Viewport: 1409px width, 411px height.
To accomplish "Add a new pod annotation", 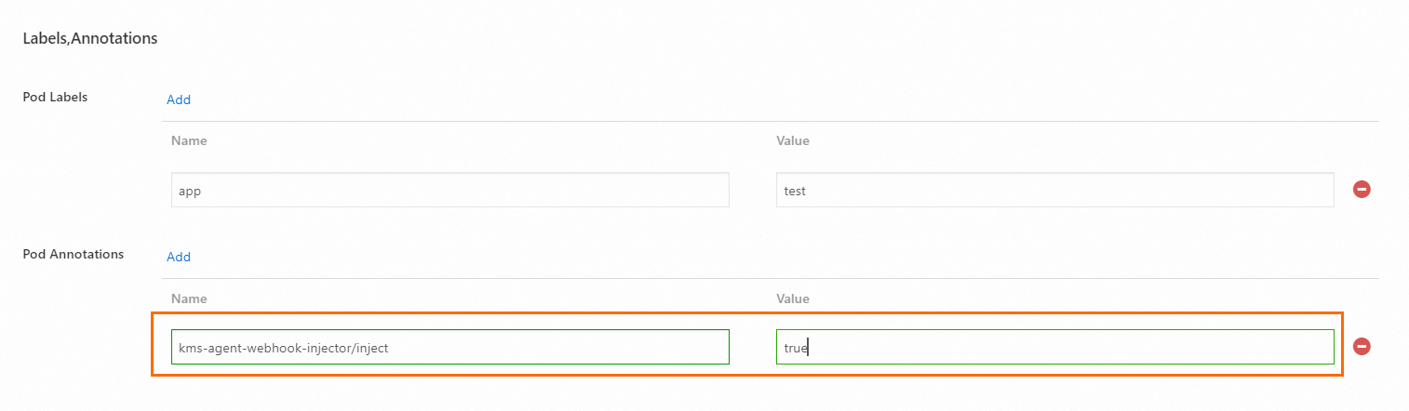I will [x=179, y=257].
